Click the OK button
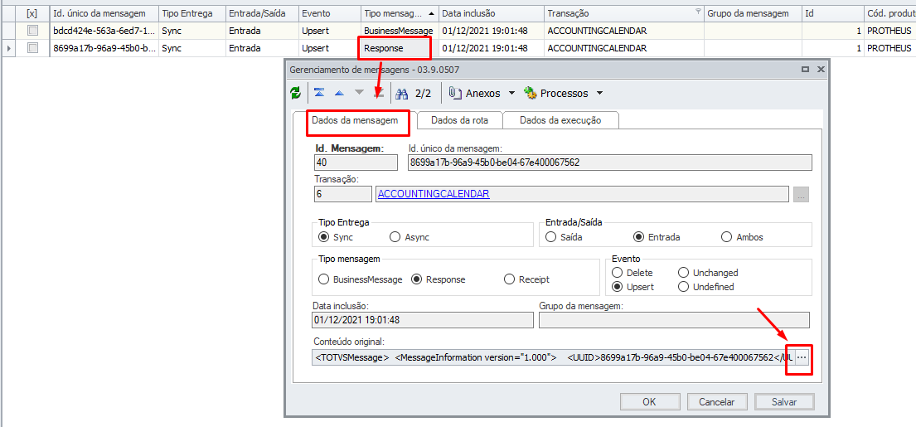 (649, 402)
